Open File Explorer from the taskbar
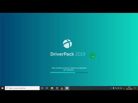Viewport: 138px width, 103px height. click(x=52, y=88)
